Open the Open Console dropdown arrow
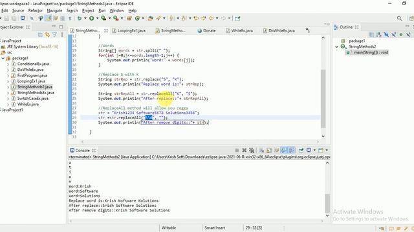Image resolution: width=414 pixels, height=232 pixels. point(327,150)
